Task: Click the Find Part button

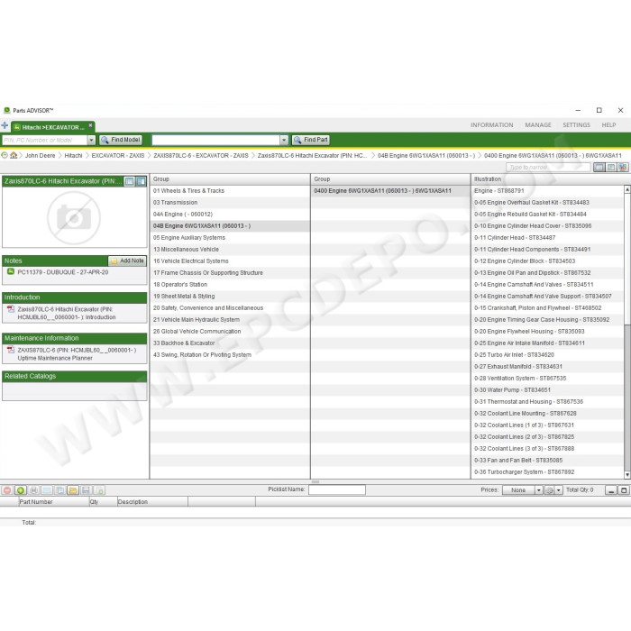Action: (x=311, y=140)
